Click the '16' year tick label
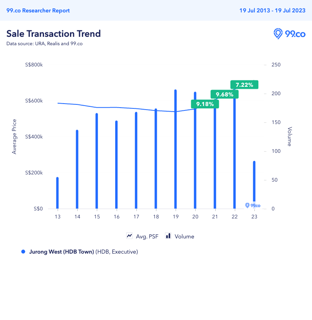 116,216
